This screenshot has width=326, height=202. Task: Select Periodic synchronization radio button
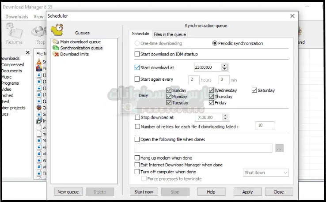pyautogui.click(x=215, y=43)
